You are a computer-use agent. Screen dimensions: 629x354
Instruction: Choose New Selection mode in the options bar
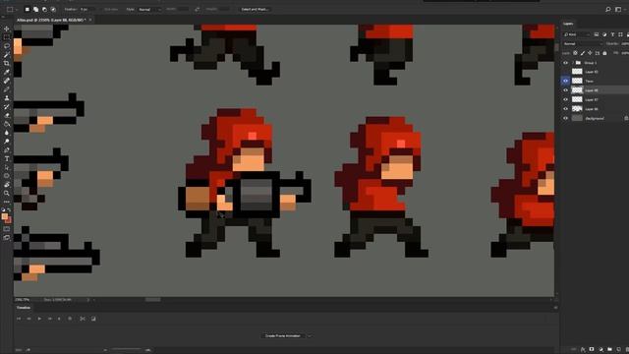pyautogui.click(x=28, y=9)
